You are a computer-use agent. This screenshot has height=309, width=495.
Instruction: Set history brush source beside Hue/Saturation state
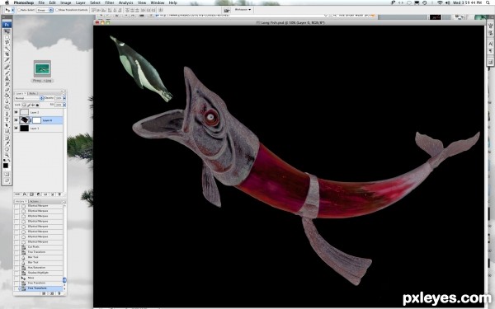tap(16, 267)
